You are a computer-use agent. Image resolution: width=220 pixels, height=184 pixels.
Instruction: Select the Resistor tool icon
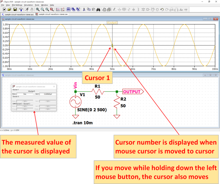coord(129,9)
